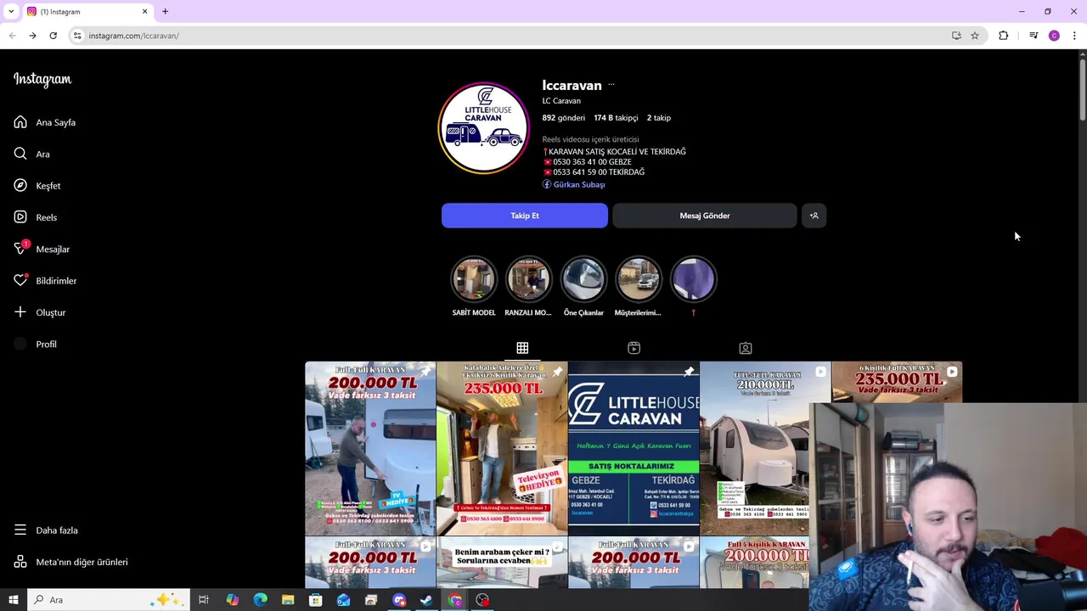Screen dimensions: 1087x611
Task: Open the browser extensions puzzle icon
Action: tap(1004, 36)
